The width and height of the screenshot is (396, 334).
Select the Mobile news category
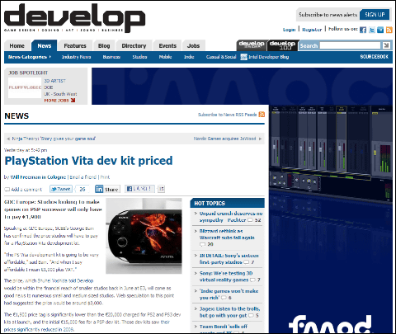[165, 57]
